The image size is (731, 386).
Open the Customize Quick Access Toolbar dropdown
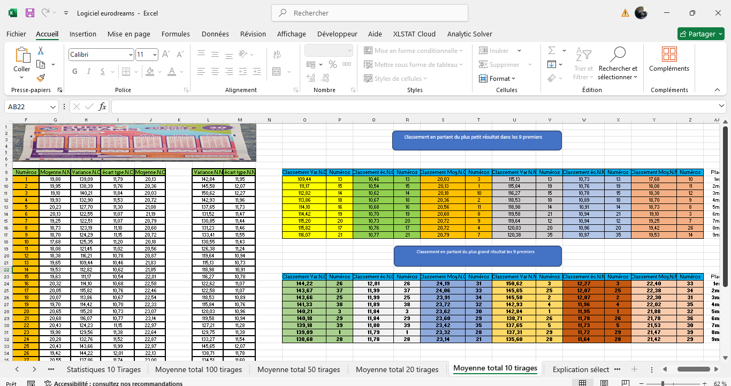tap(66, 13)
